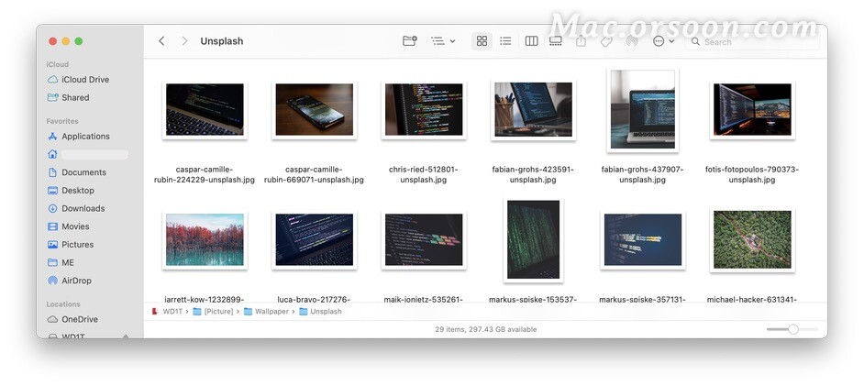Open Applications in sidebar

tap(85, 136)
